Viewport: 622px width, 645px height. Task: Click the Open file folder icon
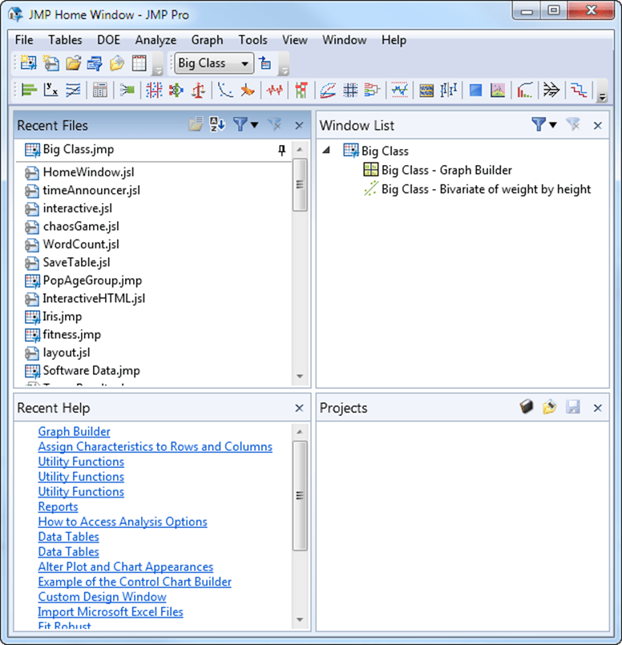(x=73, y=63)
